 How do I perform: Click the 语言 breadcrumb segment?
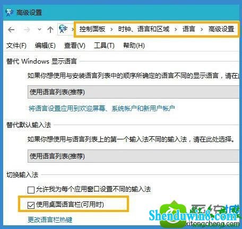(x=189, y=29)
